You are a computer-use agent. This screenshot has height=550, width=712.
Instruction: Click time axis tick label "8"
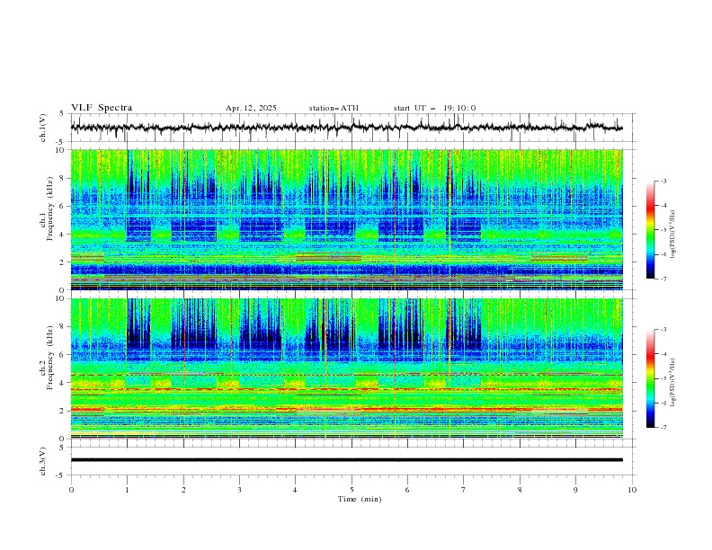(x=520, y=490)
